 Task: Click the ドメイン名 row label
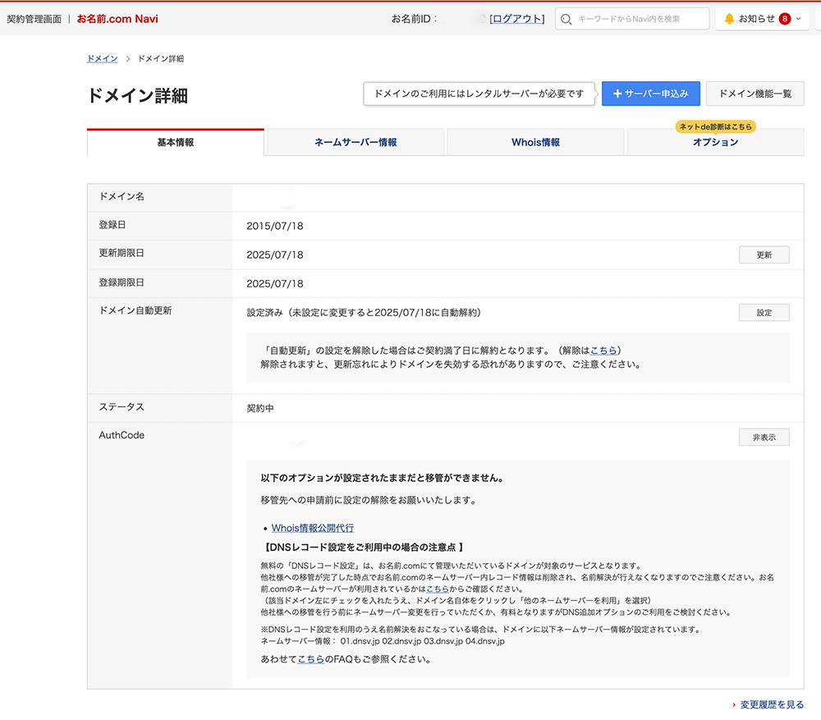pos(122,196)
